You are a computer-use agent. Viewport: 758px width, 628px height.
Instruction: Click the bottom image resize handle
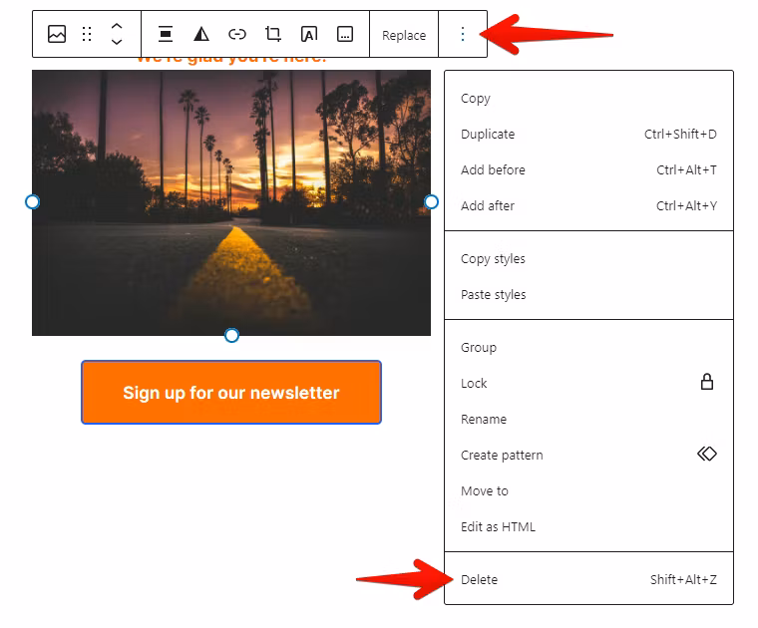click(232, 335)
